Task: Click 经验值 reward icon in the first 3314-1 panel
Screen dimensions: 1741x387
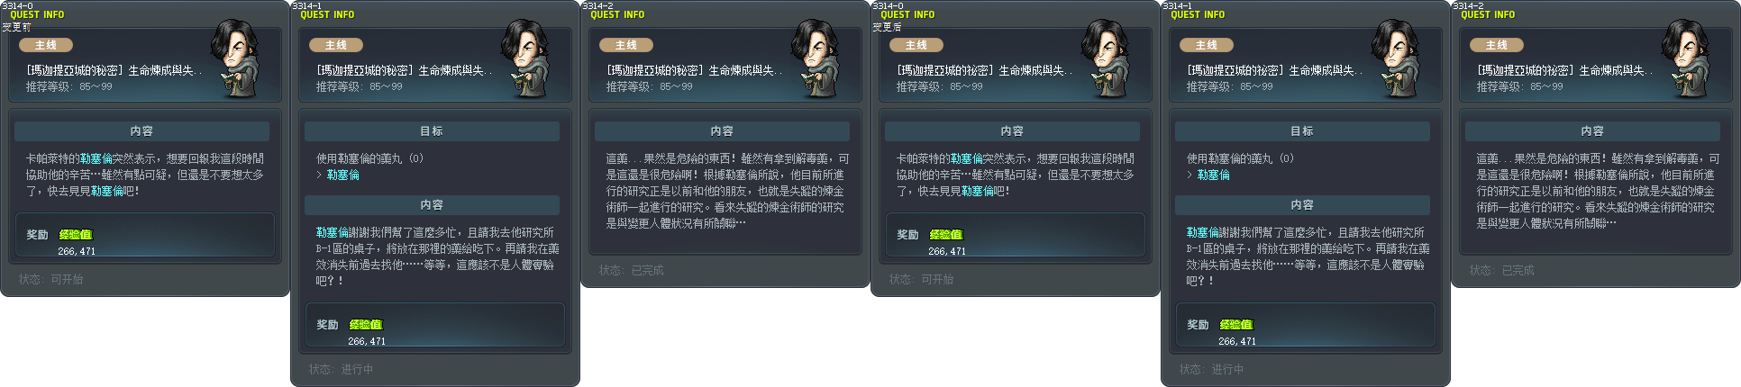Action: [x=366, y=324]
